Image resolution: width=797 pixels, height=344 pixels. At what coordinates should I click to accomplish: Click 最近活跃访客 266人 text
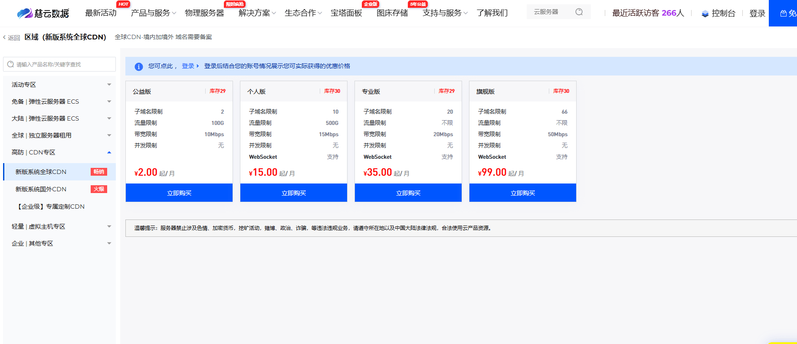pyautogui.click(x=648, y=13)
